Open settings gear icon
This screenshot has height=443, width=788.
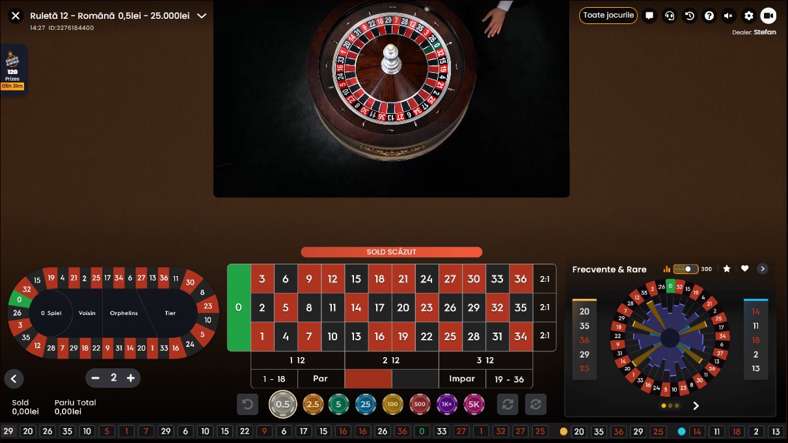pyautogui.click(x=749, y=16)
